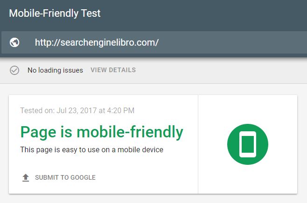Click the green mobile phone icon
Image resolution: width=307 pixels, height=203 pixels.
[x=248, y=144]
